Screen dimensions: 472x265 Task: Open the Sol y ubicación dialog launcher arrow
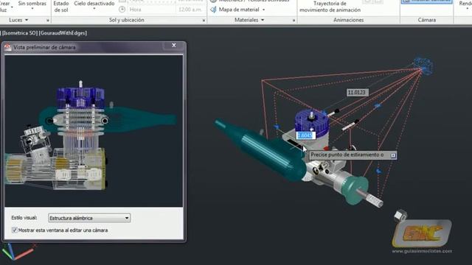coord(204,21)
